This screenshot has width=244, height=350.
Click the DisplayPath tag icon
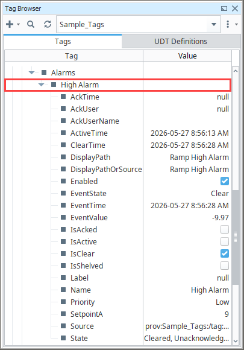[x=63, y=157]
